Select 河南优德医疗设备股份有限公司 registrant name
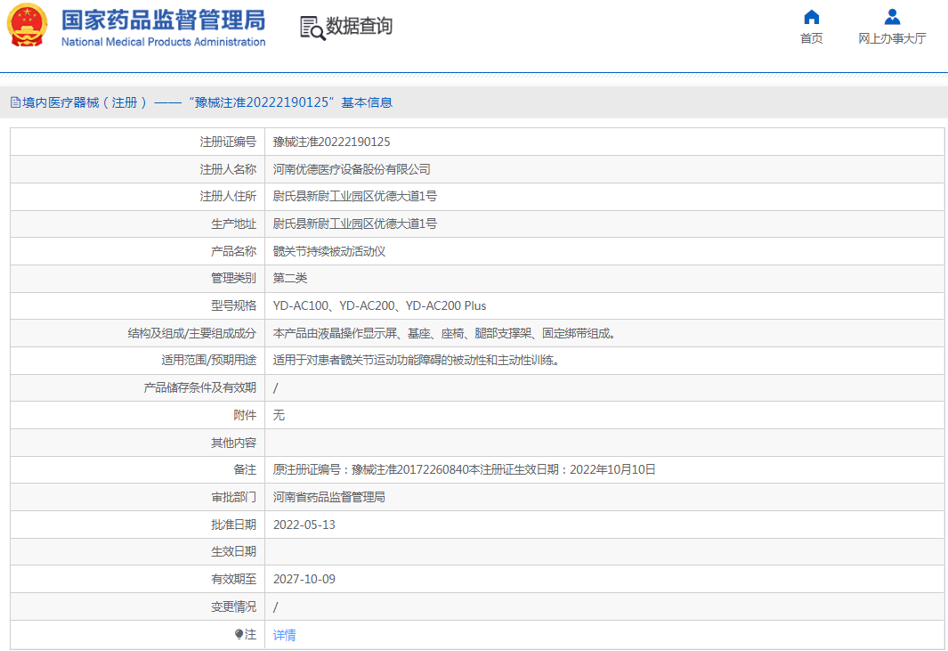Screen dimensions: 948x651 click(352, 169)
